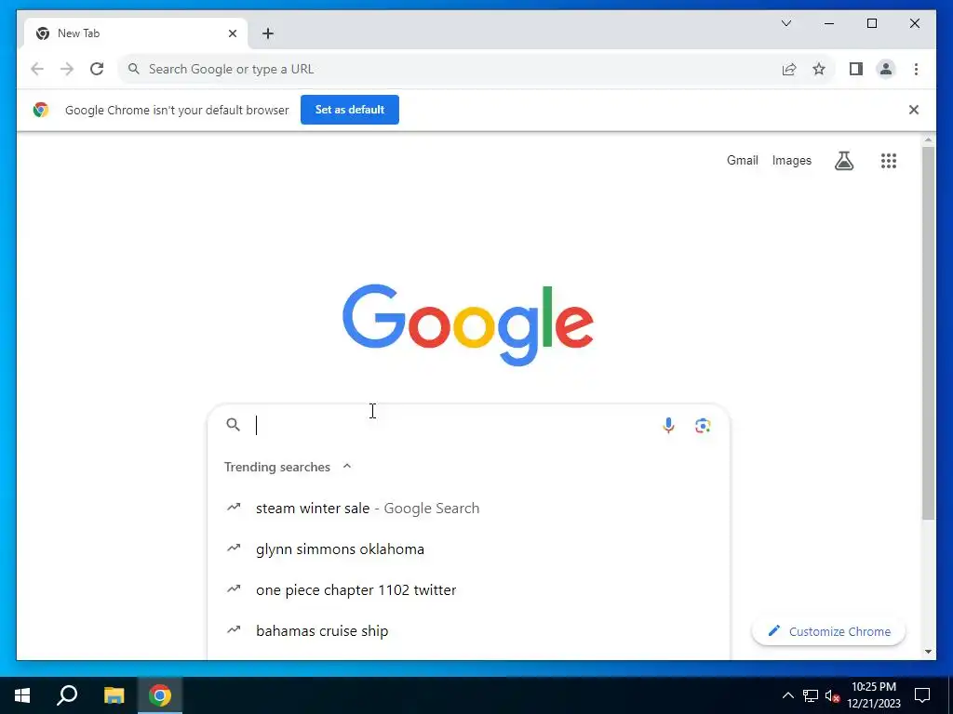
Task: Open the Gmail link
Action: pyautogui.click(x=742, y=160)
